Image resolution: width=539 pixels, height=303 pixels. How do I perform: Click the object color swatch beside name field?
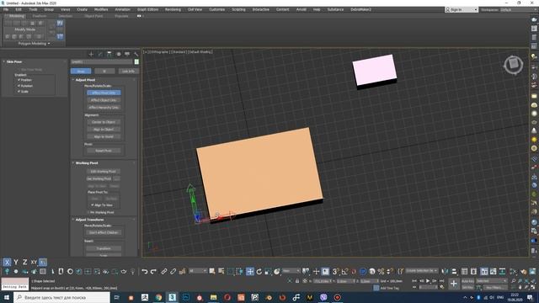(x=136, y=61)
